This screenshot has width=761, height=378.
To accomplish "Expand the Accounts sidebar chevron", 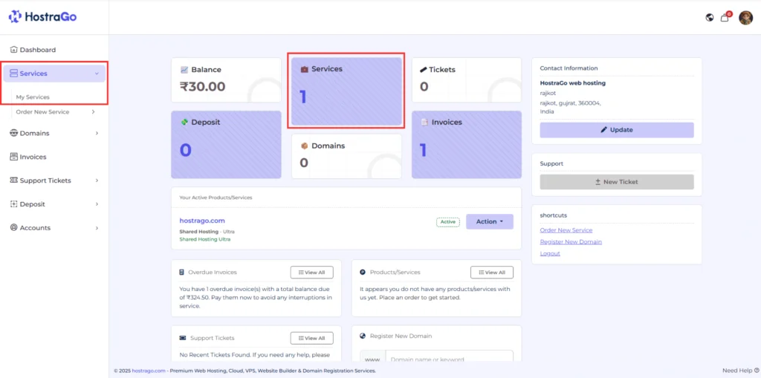I will tap(97, 227).
